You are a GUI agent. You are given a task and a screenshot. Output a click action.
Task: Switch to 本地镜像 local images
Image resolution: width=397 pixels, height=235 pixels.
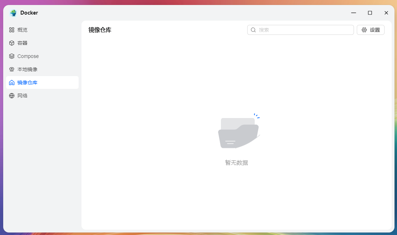[42, 69]
